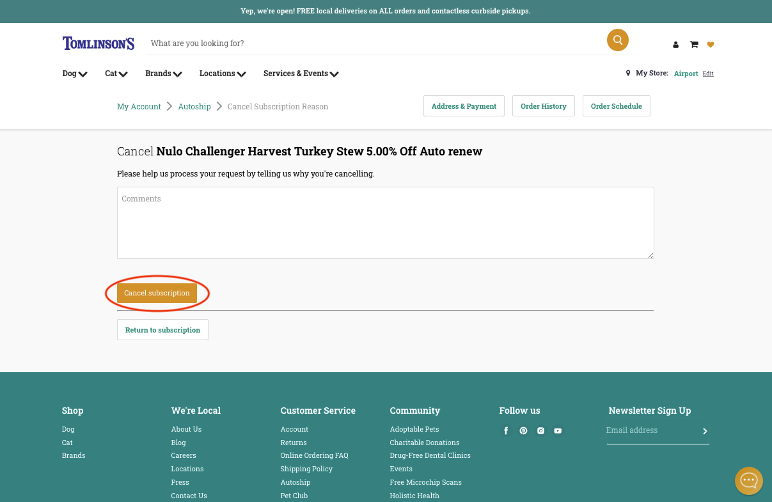Screen dimensions: 772x502
Task: Click the My Store location pin icon
Action: (628, 74)
